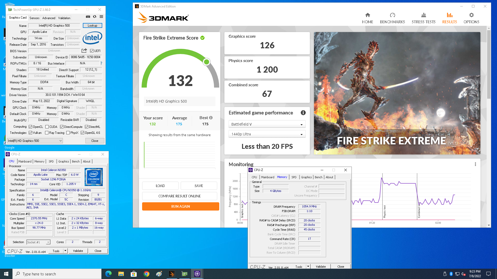Click the score gauge green indicator knob
Screen dimensions: 497x279
[x=207, y=62]
